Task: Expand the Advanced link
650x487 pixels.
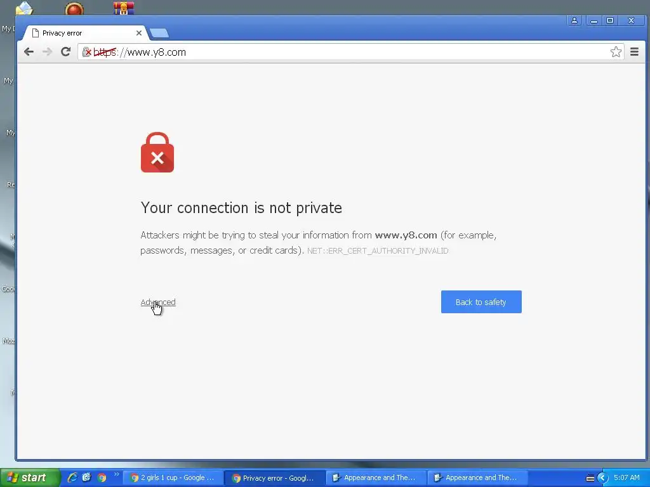Action: tap(158, 302)
